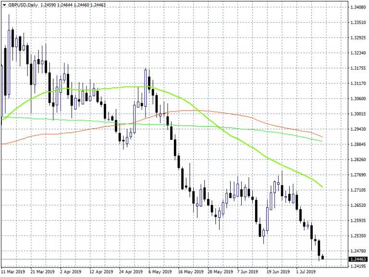Click the 16 May 2019 date label
The image size is (369, 277).
pyautogui.click(x=189, y=272)
